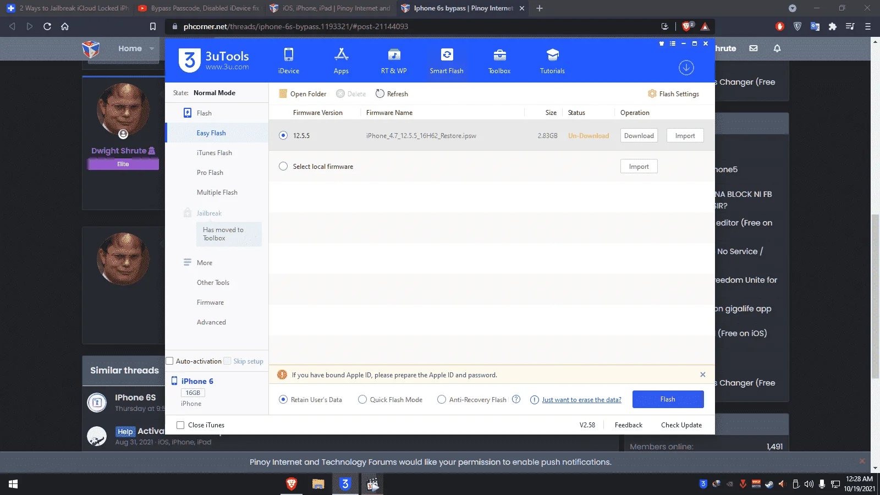Click the skin (shirt) icon in 3uTools title bar
This screenshot has height=495, width=880.
point(662,43)
